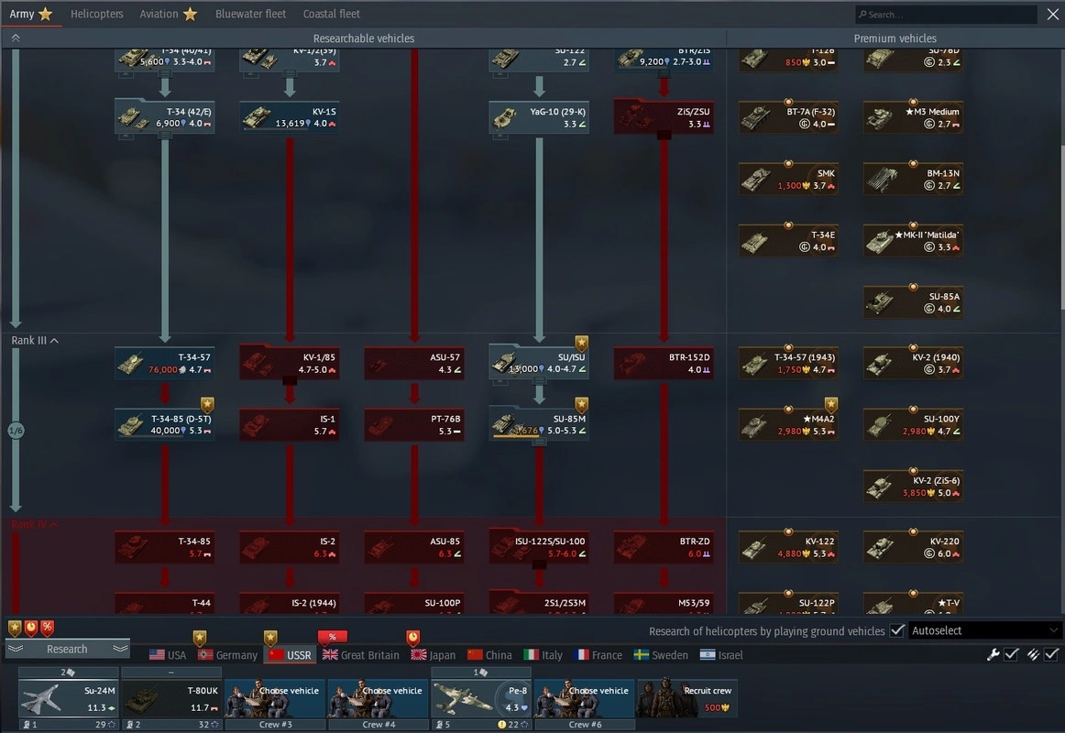Viewport: 1065px width, 733px height.
Task: Switch to the Helicopters tab
Action: point(96,14)
